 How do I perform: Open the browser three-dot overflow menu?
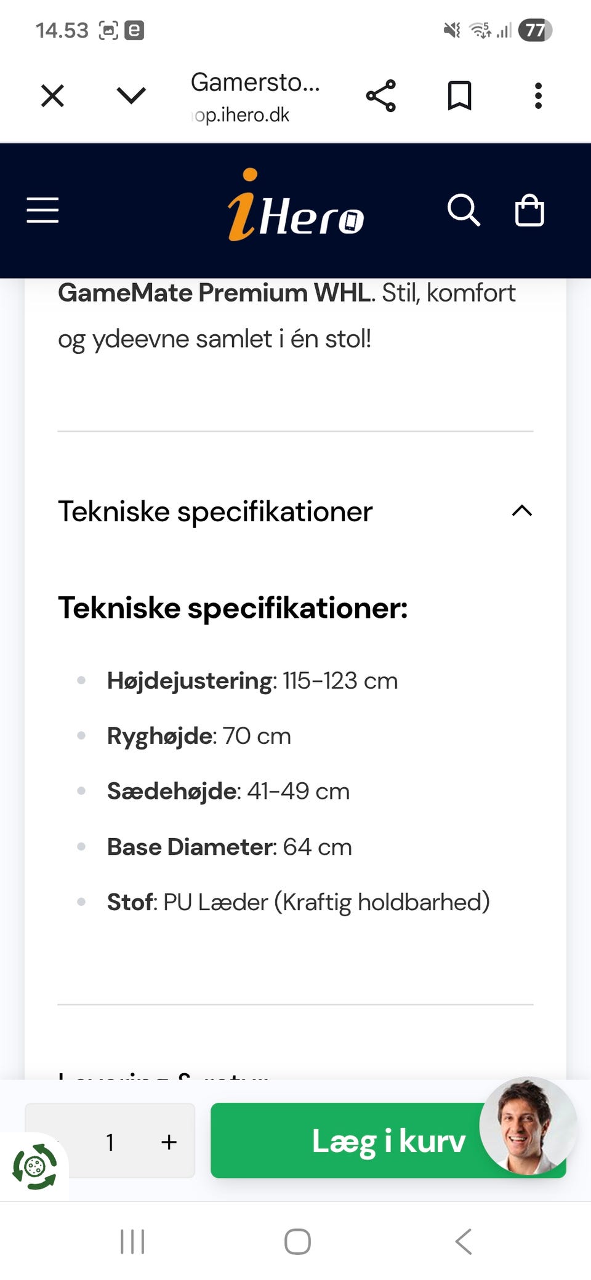(537, 95)
